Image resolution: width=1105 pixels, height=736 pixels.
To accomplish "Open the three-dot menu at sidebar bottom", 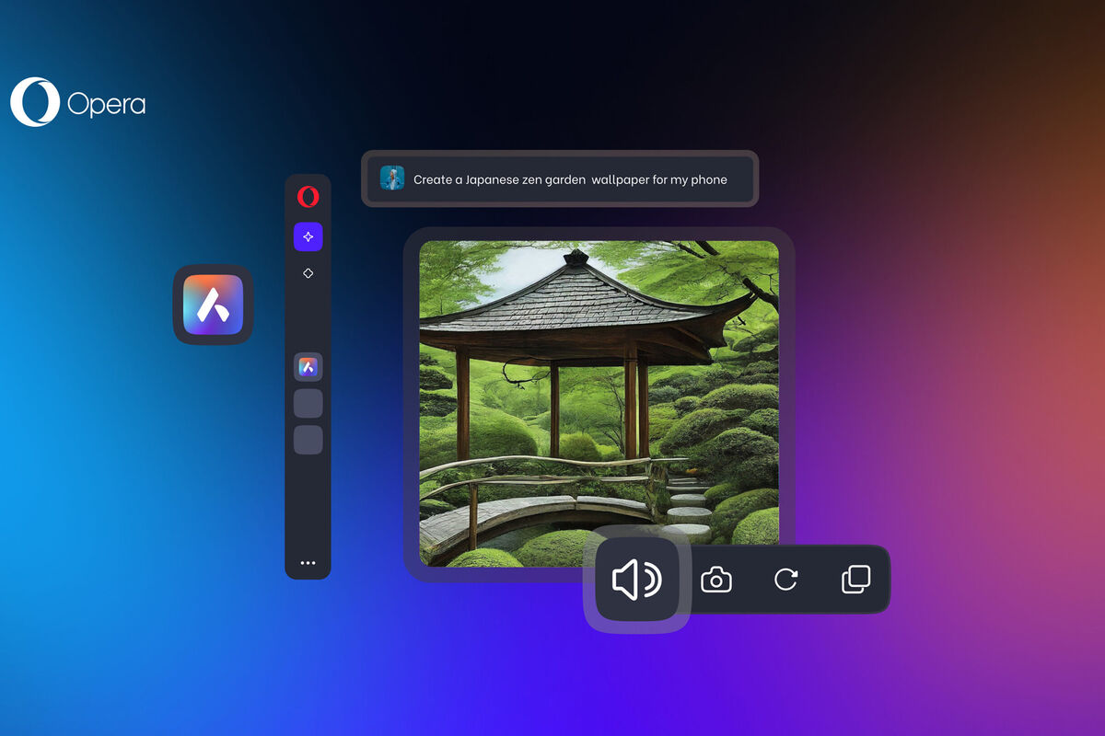I will click(308, 563).
